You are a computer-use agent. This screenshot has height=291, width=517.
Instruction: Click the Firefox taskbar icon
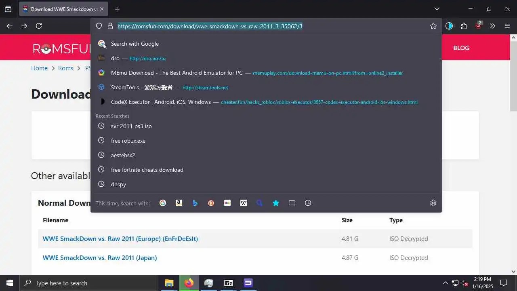click(189, 283)
